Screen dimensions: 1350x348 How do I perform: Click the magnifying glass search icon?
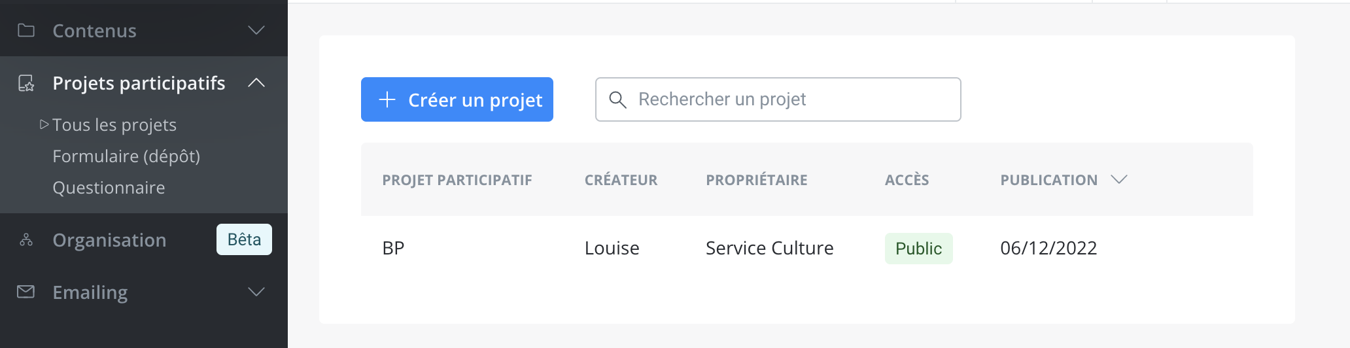(618, 99)
